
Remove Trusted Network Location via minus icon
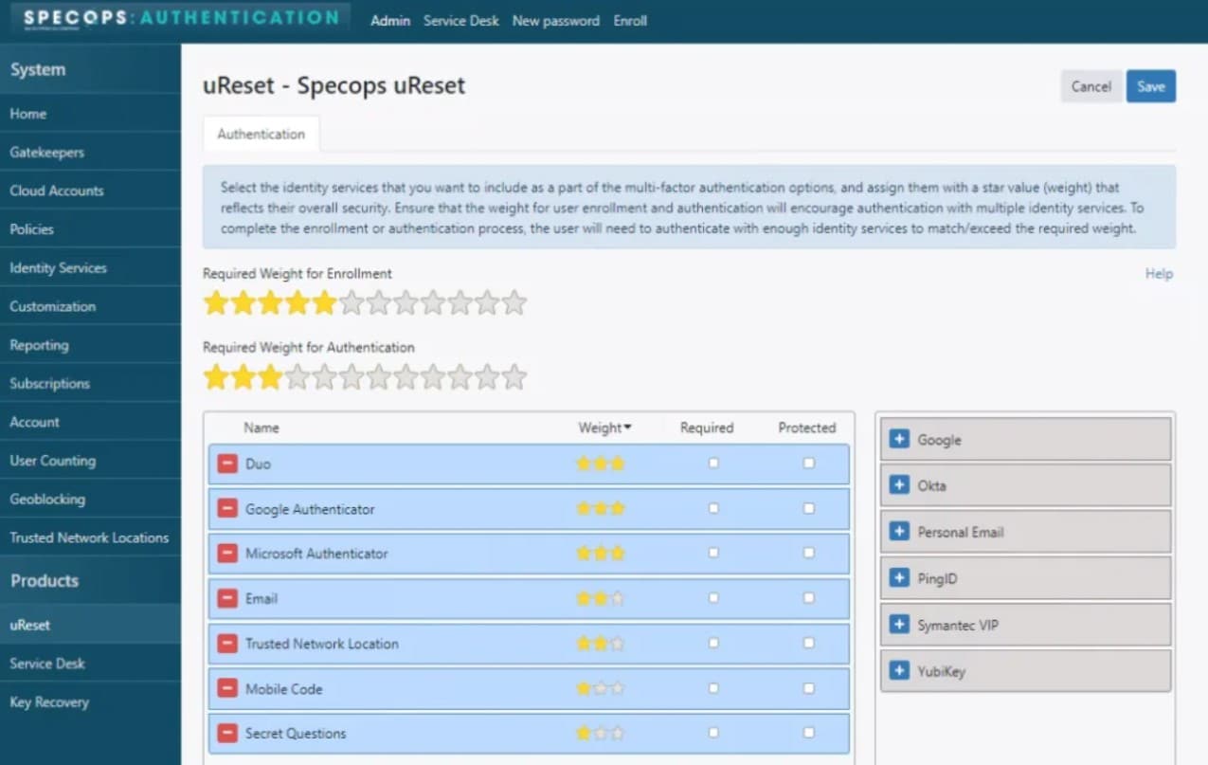tap(227, 644)
